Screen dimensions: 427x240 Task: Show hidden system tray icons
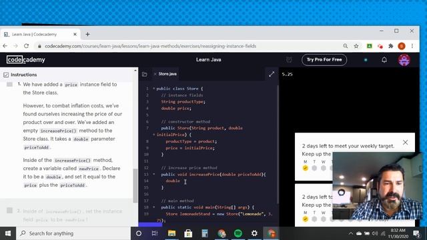(x=351, y=233)
